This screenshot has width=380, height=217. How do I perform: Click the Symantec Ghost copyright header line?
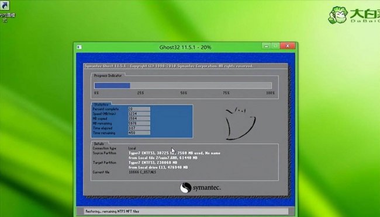(x=169, y=66)
